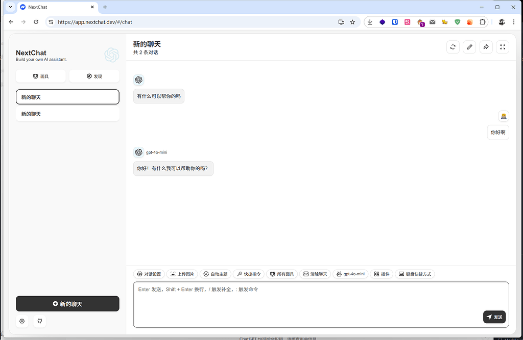
Task: Open the tab search dropdown arrow
Action: coord(10,7)
